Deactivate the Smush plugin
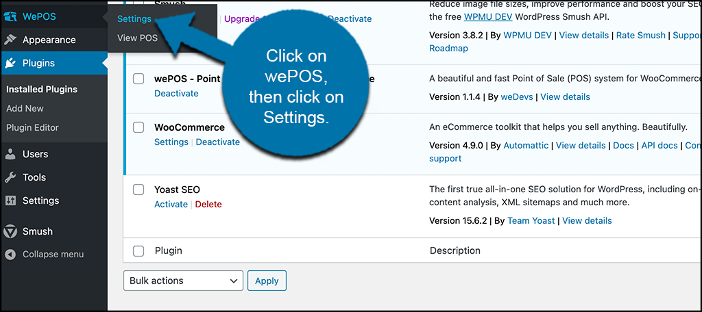This screenshot has width=702, height=312. tap(350, 18)
